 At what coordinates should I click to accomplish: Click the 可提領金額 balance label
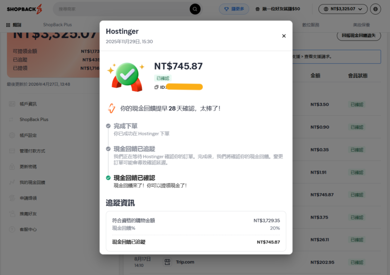(25, 51)
